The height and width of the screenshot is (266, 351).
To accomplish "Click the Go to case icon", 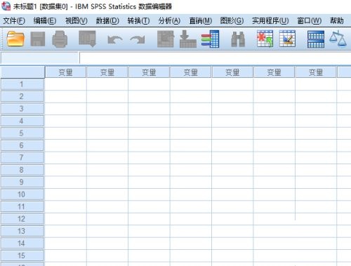I will [166, 39].
